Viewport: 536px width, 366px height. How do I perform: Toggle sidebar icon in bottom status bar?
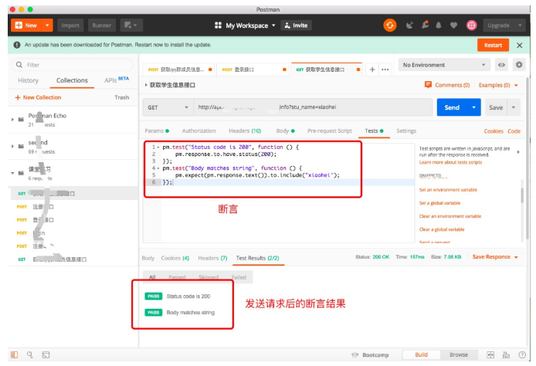15,354
